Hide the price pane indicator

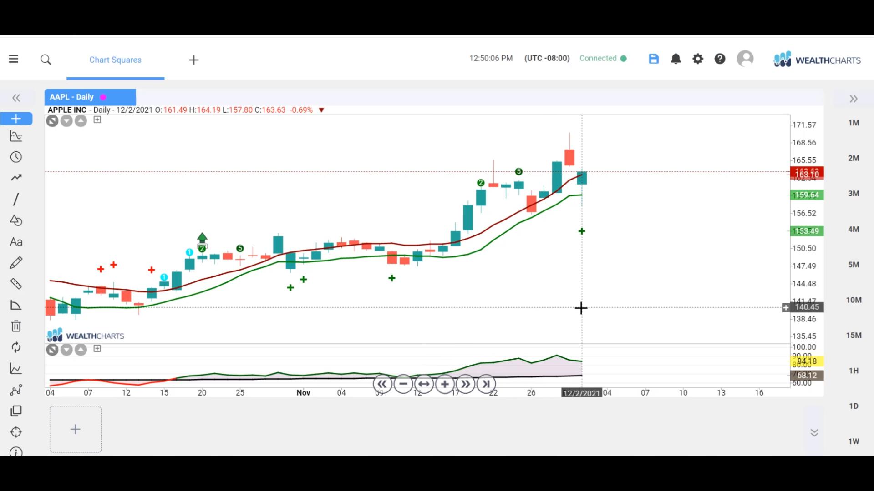click(x=52, y=121)
